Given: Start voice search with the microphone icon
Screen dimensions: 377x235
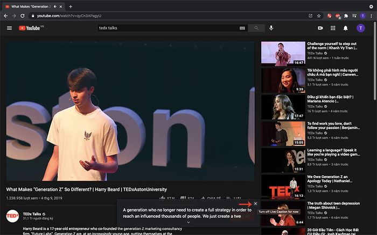Looking at the screenshot, I should tap(271, 28).
